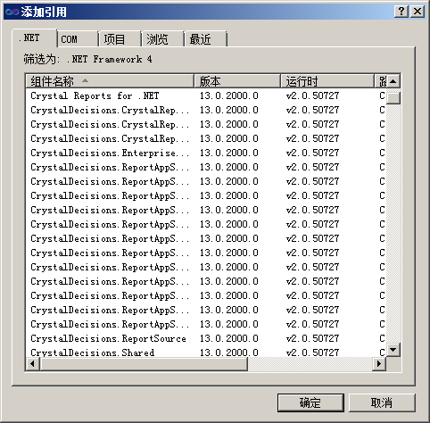Click the 确定 button
This screenshot has height=423, width=430.
pyautogui.click(x=310, y=403)
